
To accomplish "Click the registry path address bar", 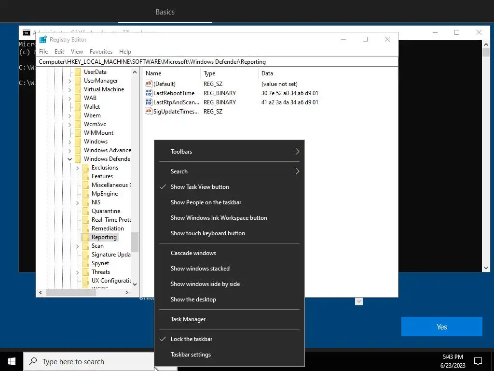I will coord(218,62).
